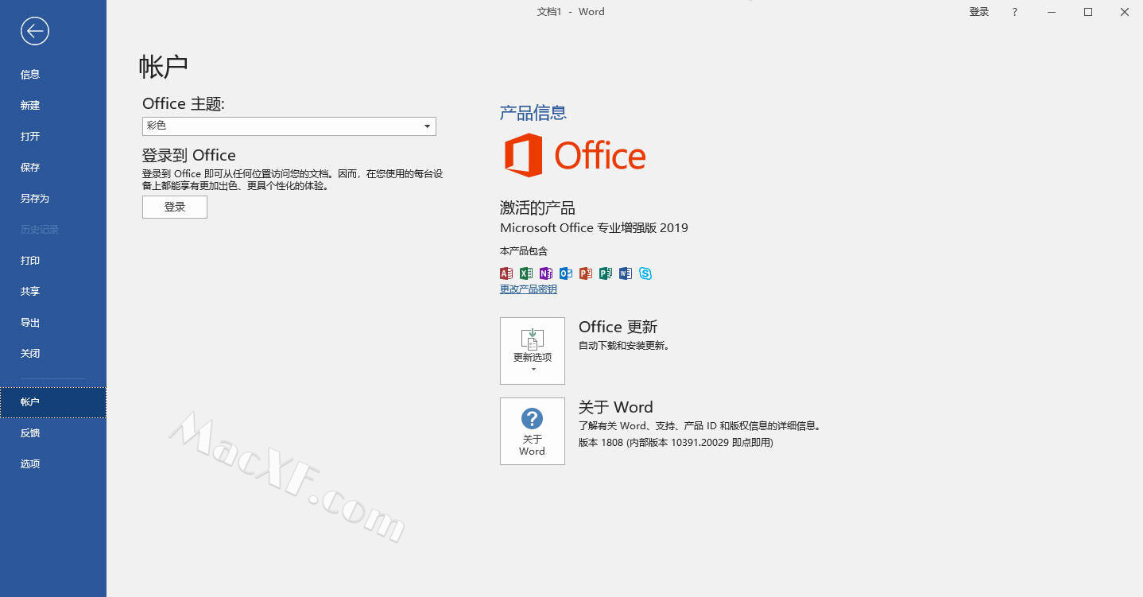Click the 更改产品密钥 link

click(x=529, y=289)
